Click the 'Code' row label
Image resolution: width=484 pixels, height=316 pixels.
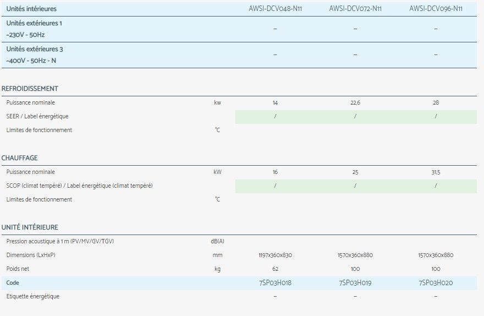click(x=13, y=282)
